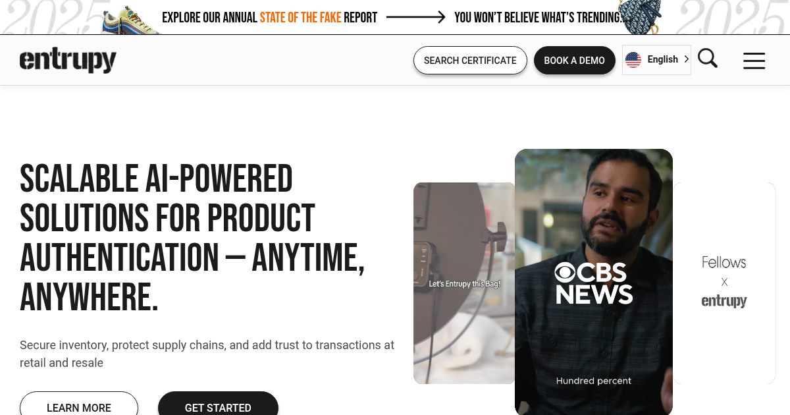Click the Scalable AI-Powered Solutions headline
This screenshot has height=415, width=790.
[192, 238]
